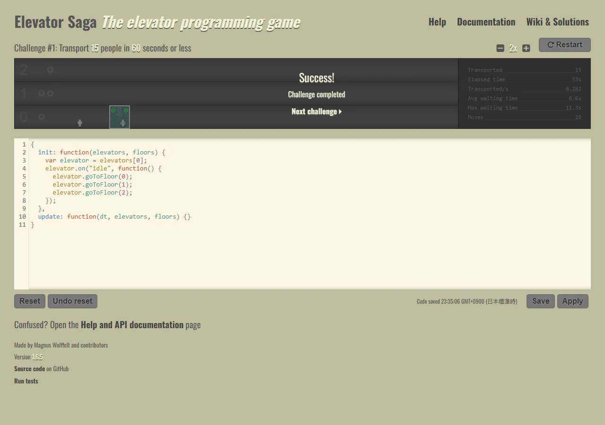Click the 'Success!' heading

coord(317,78)
